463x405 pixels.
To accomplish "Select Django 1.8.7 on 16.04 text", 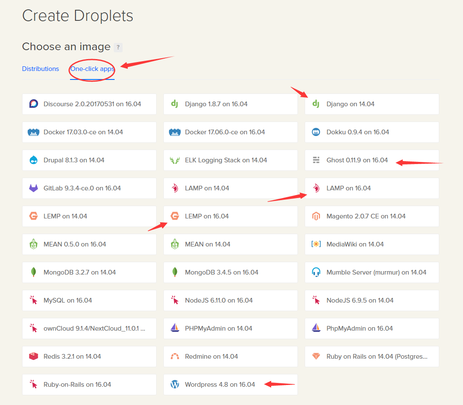I will coord(216,104).
